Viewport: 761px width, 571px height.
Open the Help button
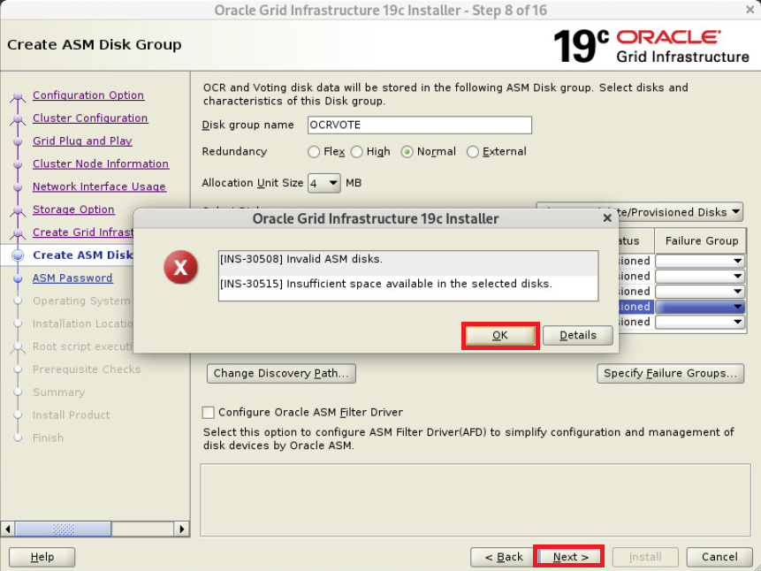point(42,557)
